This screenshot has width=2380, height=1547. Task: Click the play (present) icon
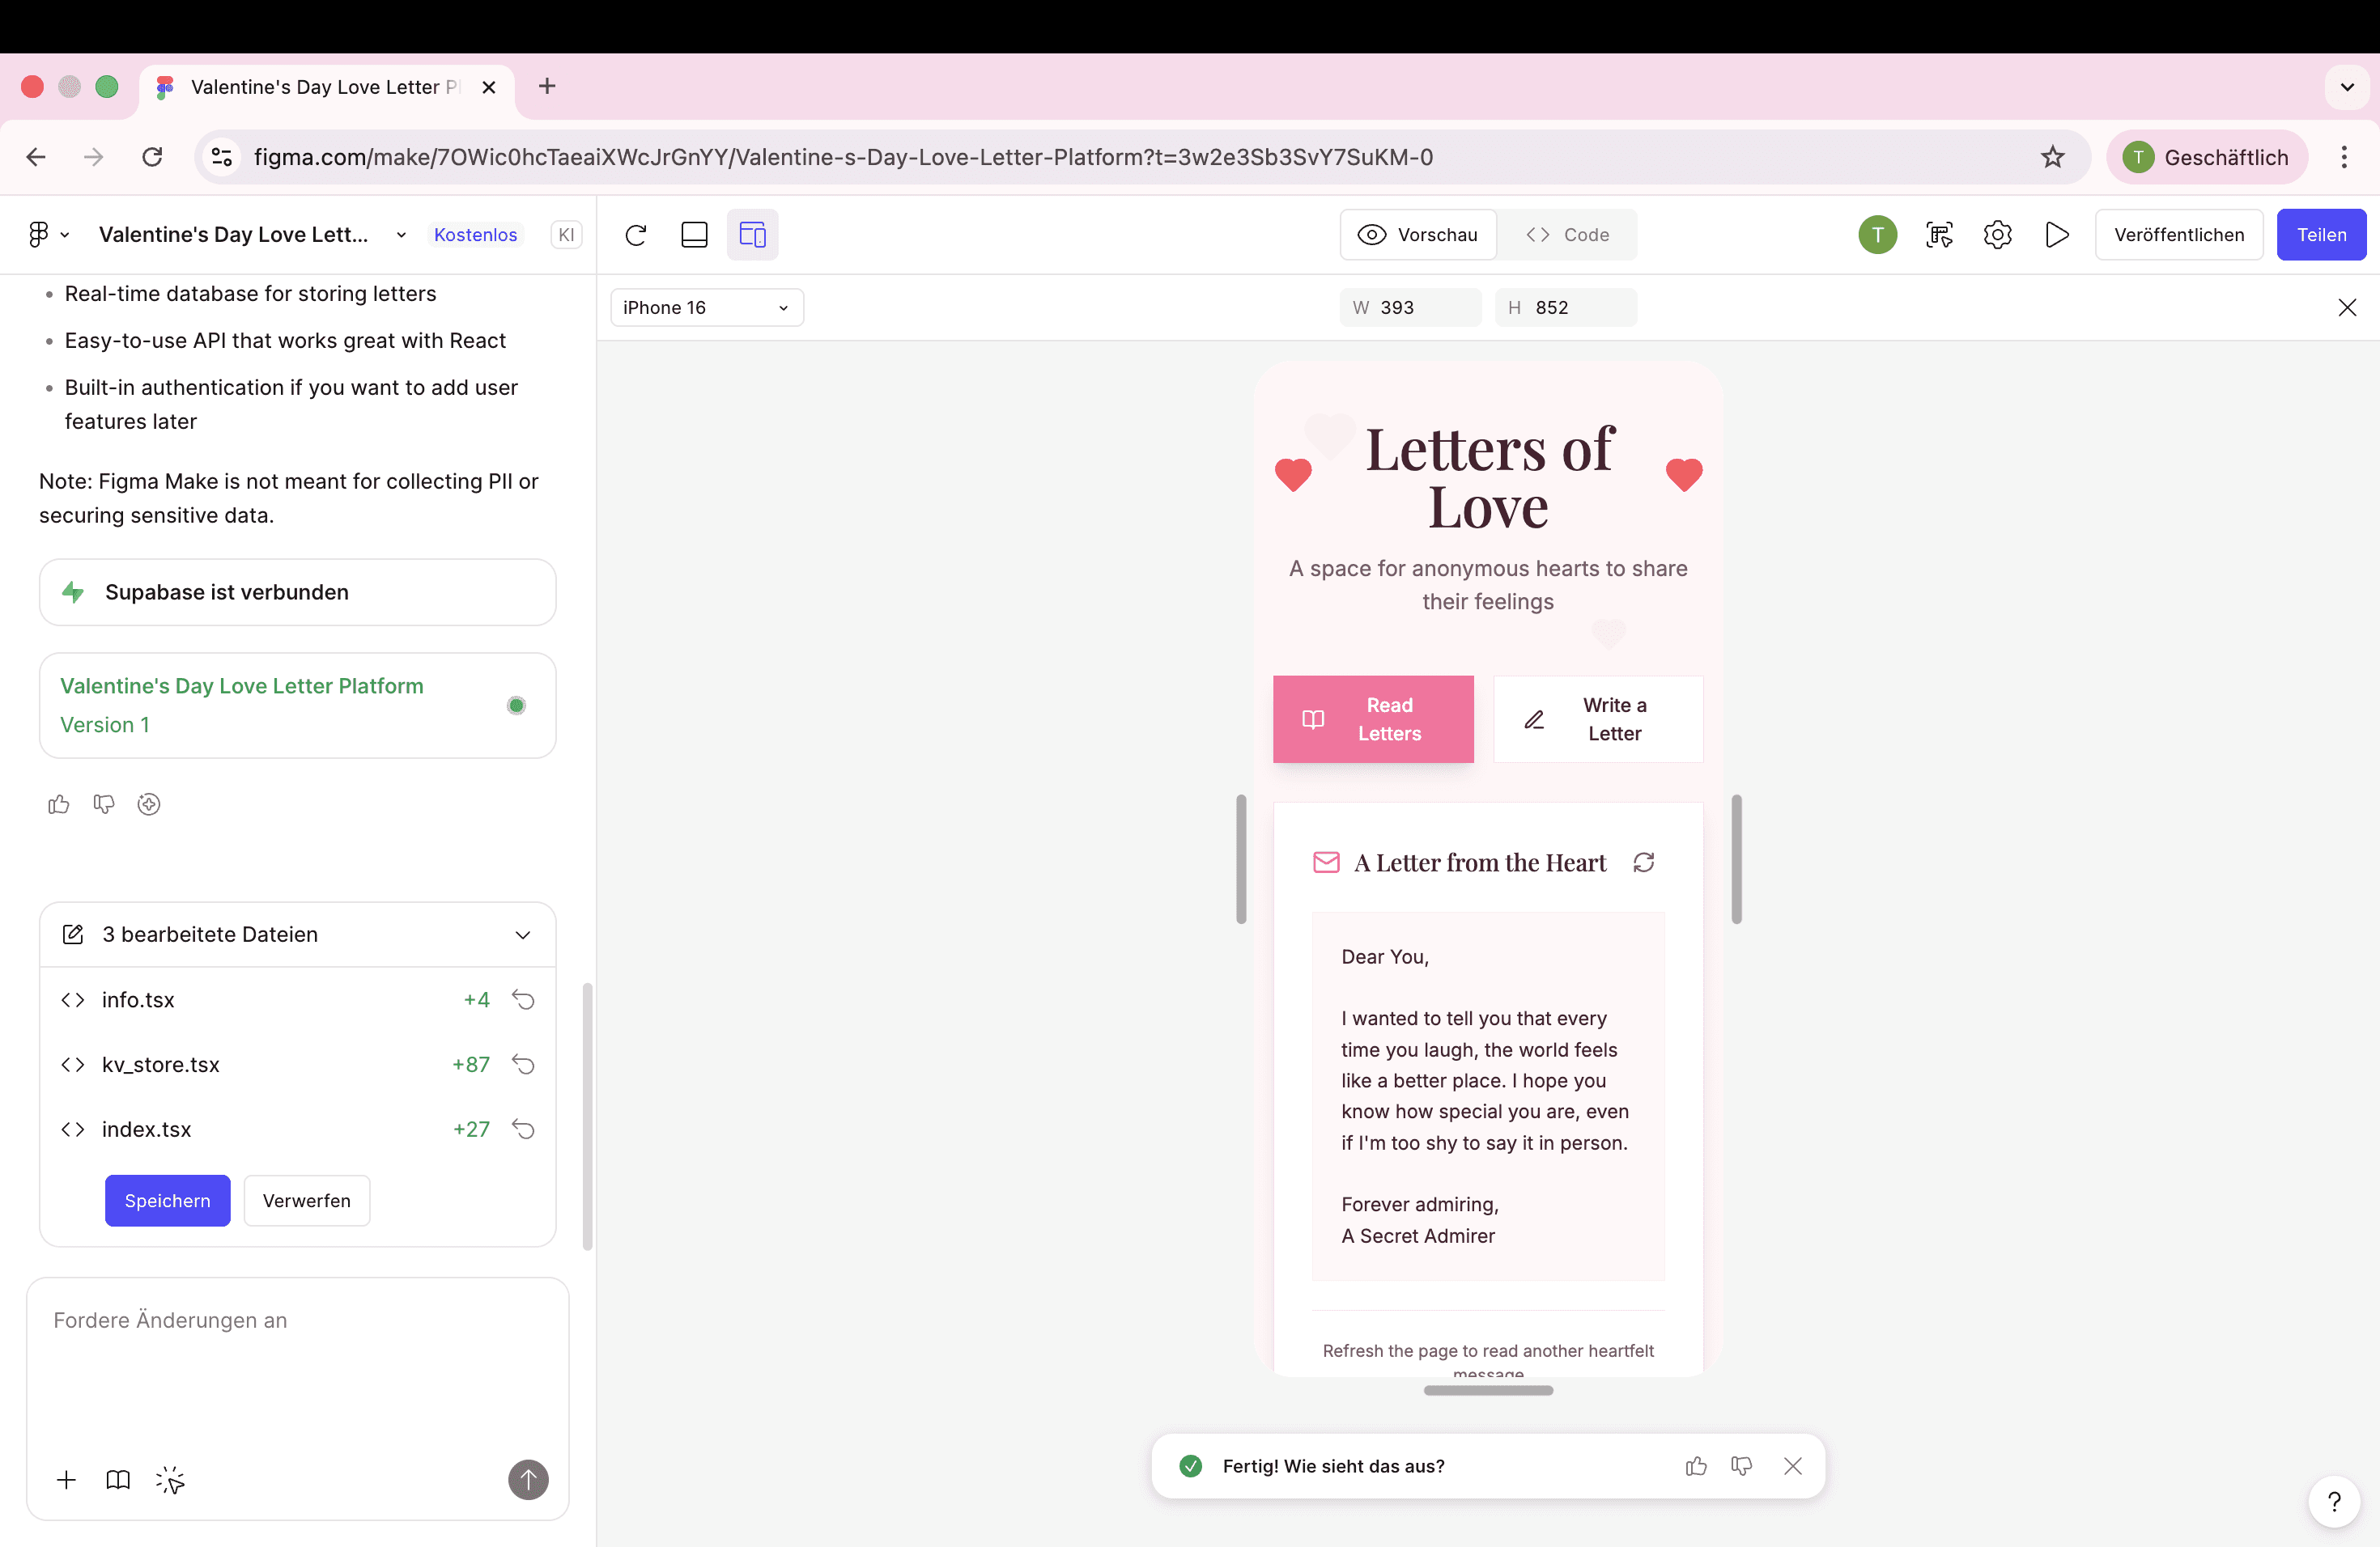[x=2056, y=235]
